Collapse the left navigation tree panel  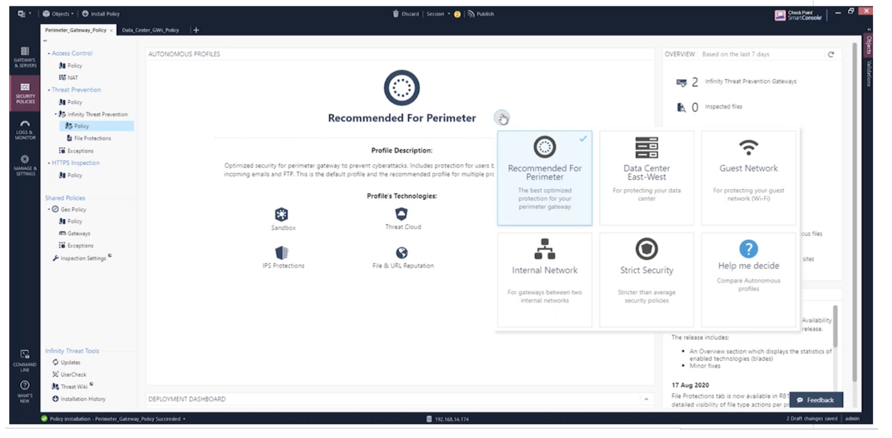45,40
